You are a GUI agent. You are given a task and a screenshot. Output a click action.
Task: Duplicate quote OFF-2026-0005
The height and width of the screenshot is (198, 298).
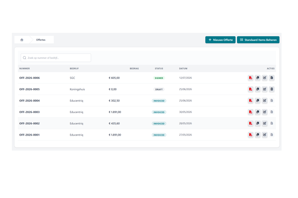(x=258, y=89)
